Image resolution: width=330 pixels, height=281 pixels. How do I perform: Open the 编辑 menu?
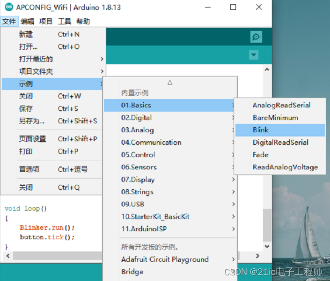click(x=27, y=21)
